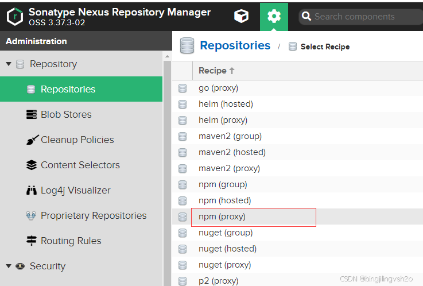
Task: Click database icon beside nuget (proxy)
Action: click(x=183, y=265)
